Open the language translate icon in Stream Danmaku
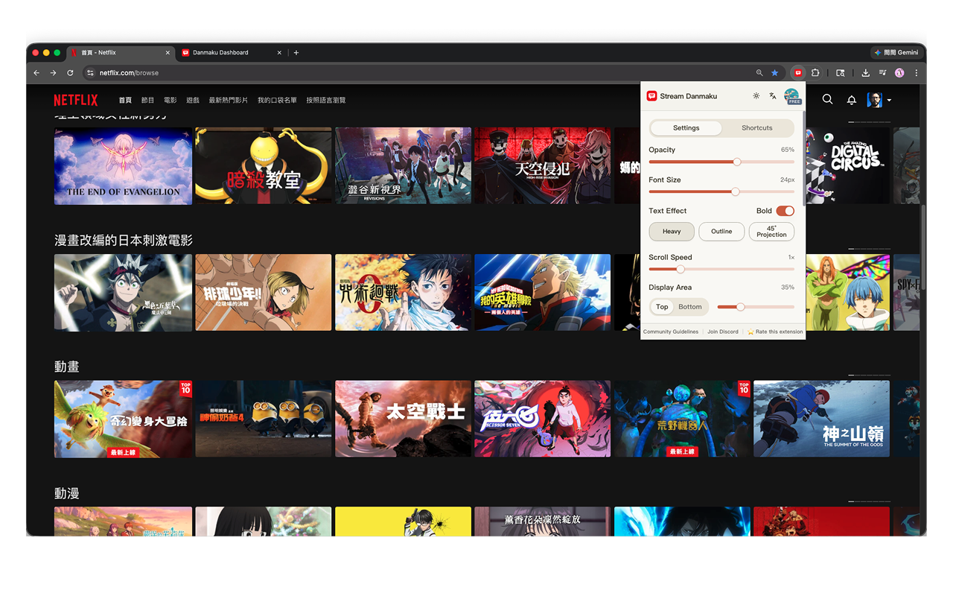This screenshot has height=596, width=953. point(773,96)
